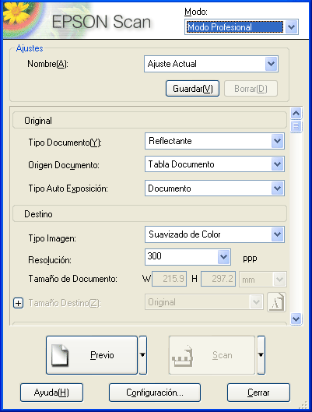
Task: Open the Scan button's arrow menu
Action: pos(261,355)
